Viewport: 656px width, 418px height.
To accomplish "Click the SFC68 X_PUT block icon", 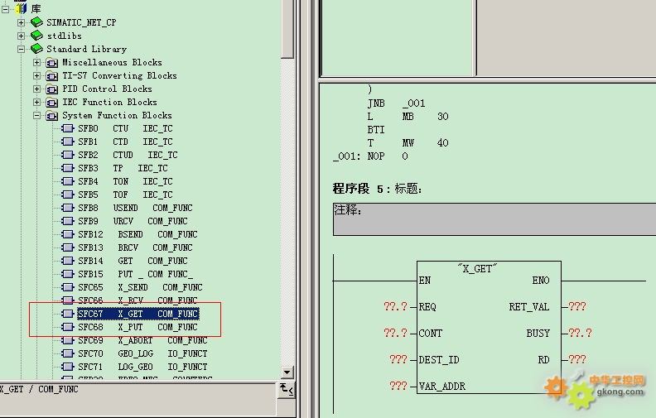I will click(x=68, y=327).
